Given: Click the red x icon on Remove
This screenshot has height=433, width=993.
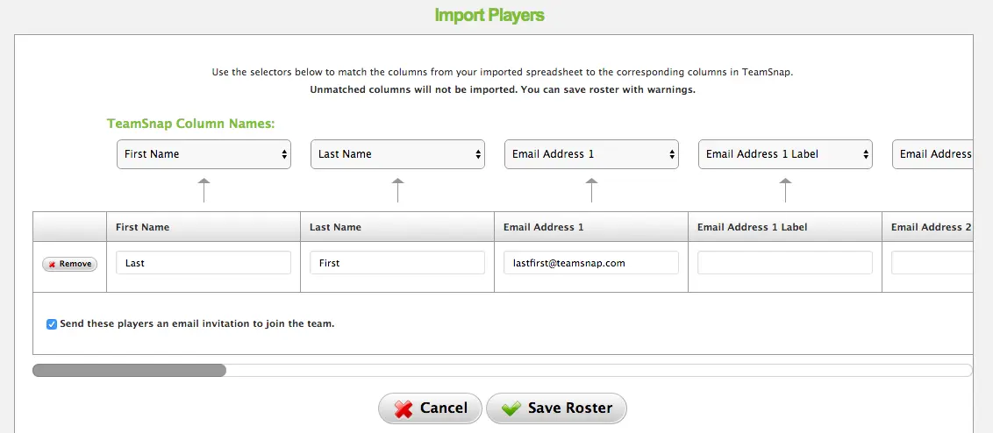Looking at the screenshot, I should pos(52,265).
